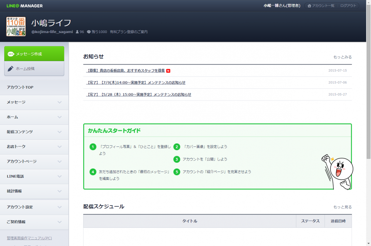371x246 pixels.
Task: Expand the アカウント設定 menu chevron
Action: (60, 207)
